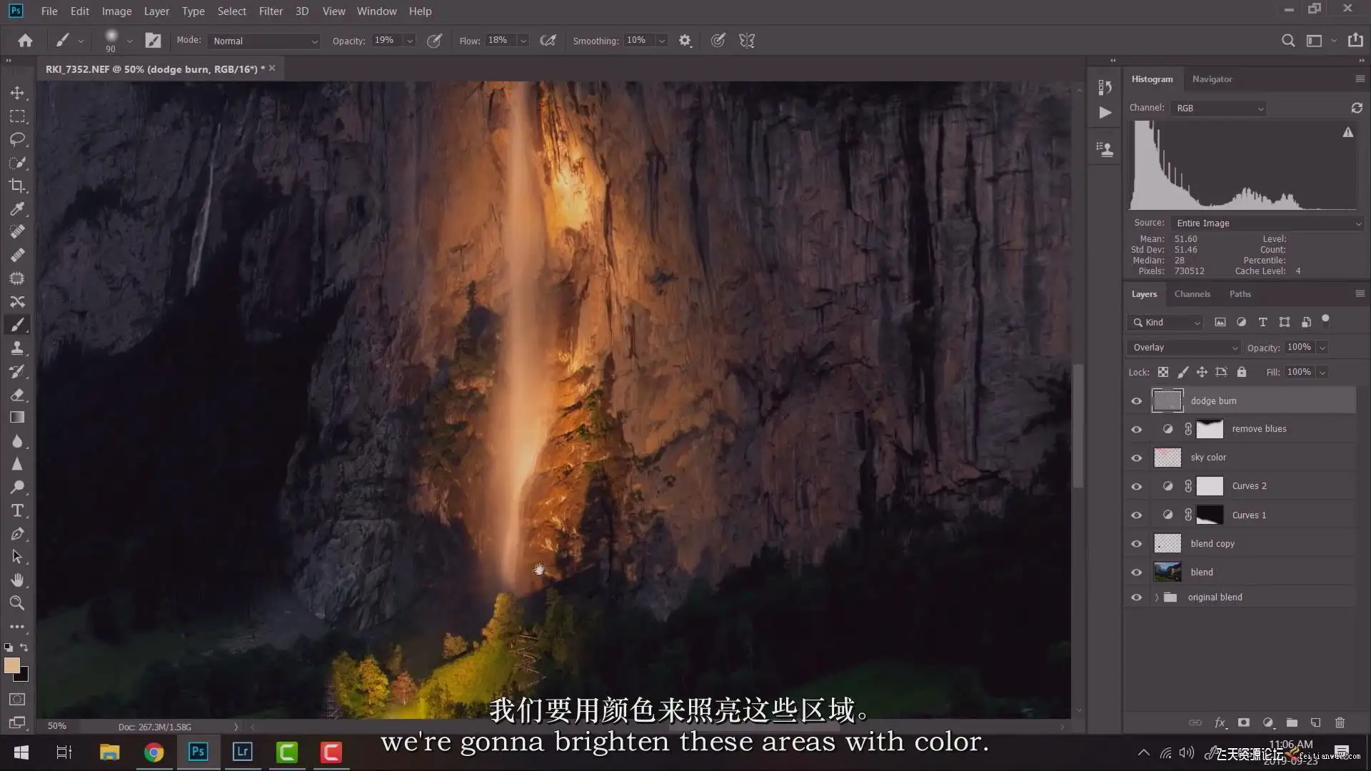
Task: Select the Eyedropper tool
Action: click(x=17, y=208)
